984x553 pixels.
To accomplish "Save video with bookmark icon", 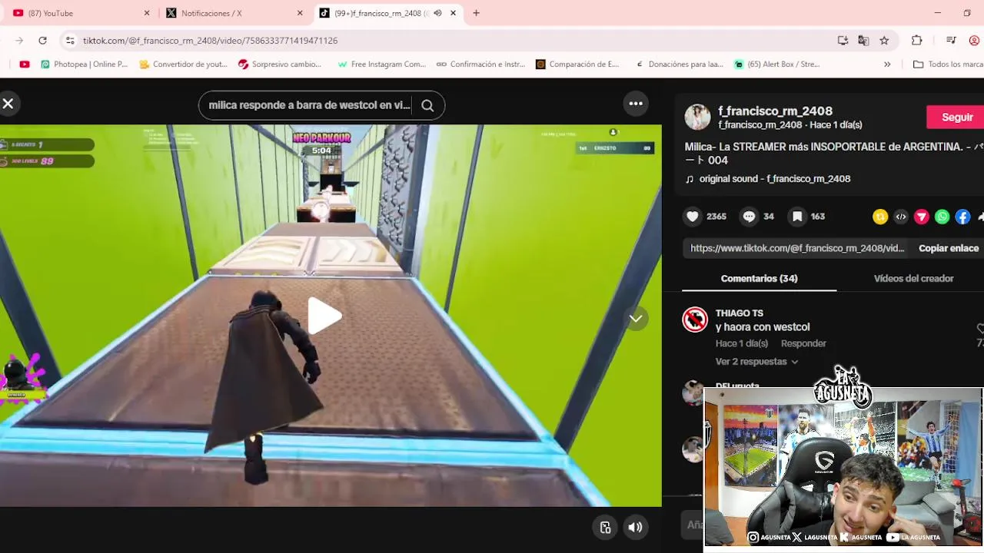I will 797,217.
